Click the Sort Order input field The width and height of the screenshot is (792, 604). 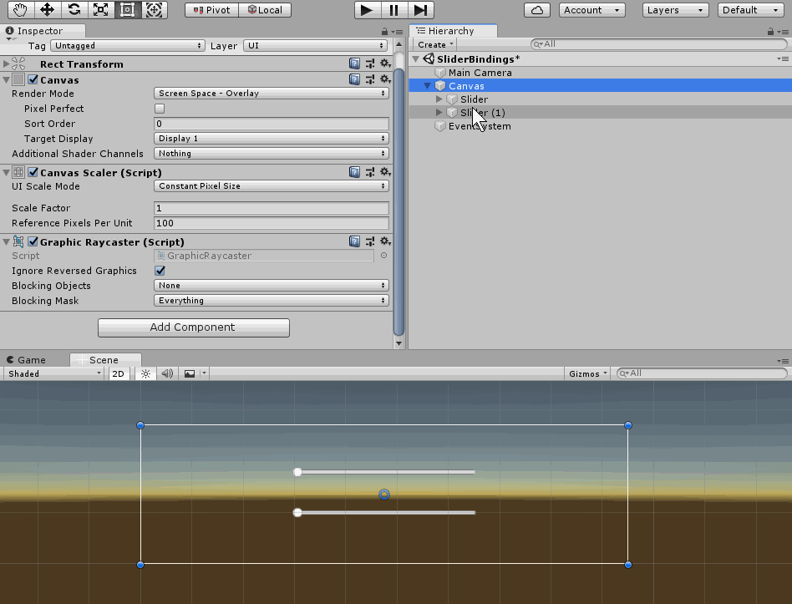[x=272, y=124]
